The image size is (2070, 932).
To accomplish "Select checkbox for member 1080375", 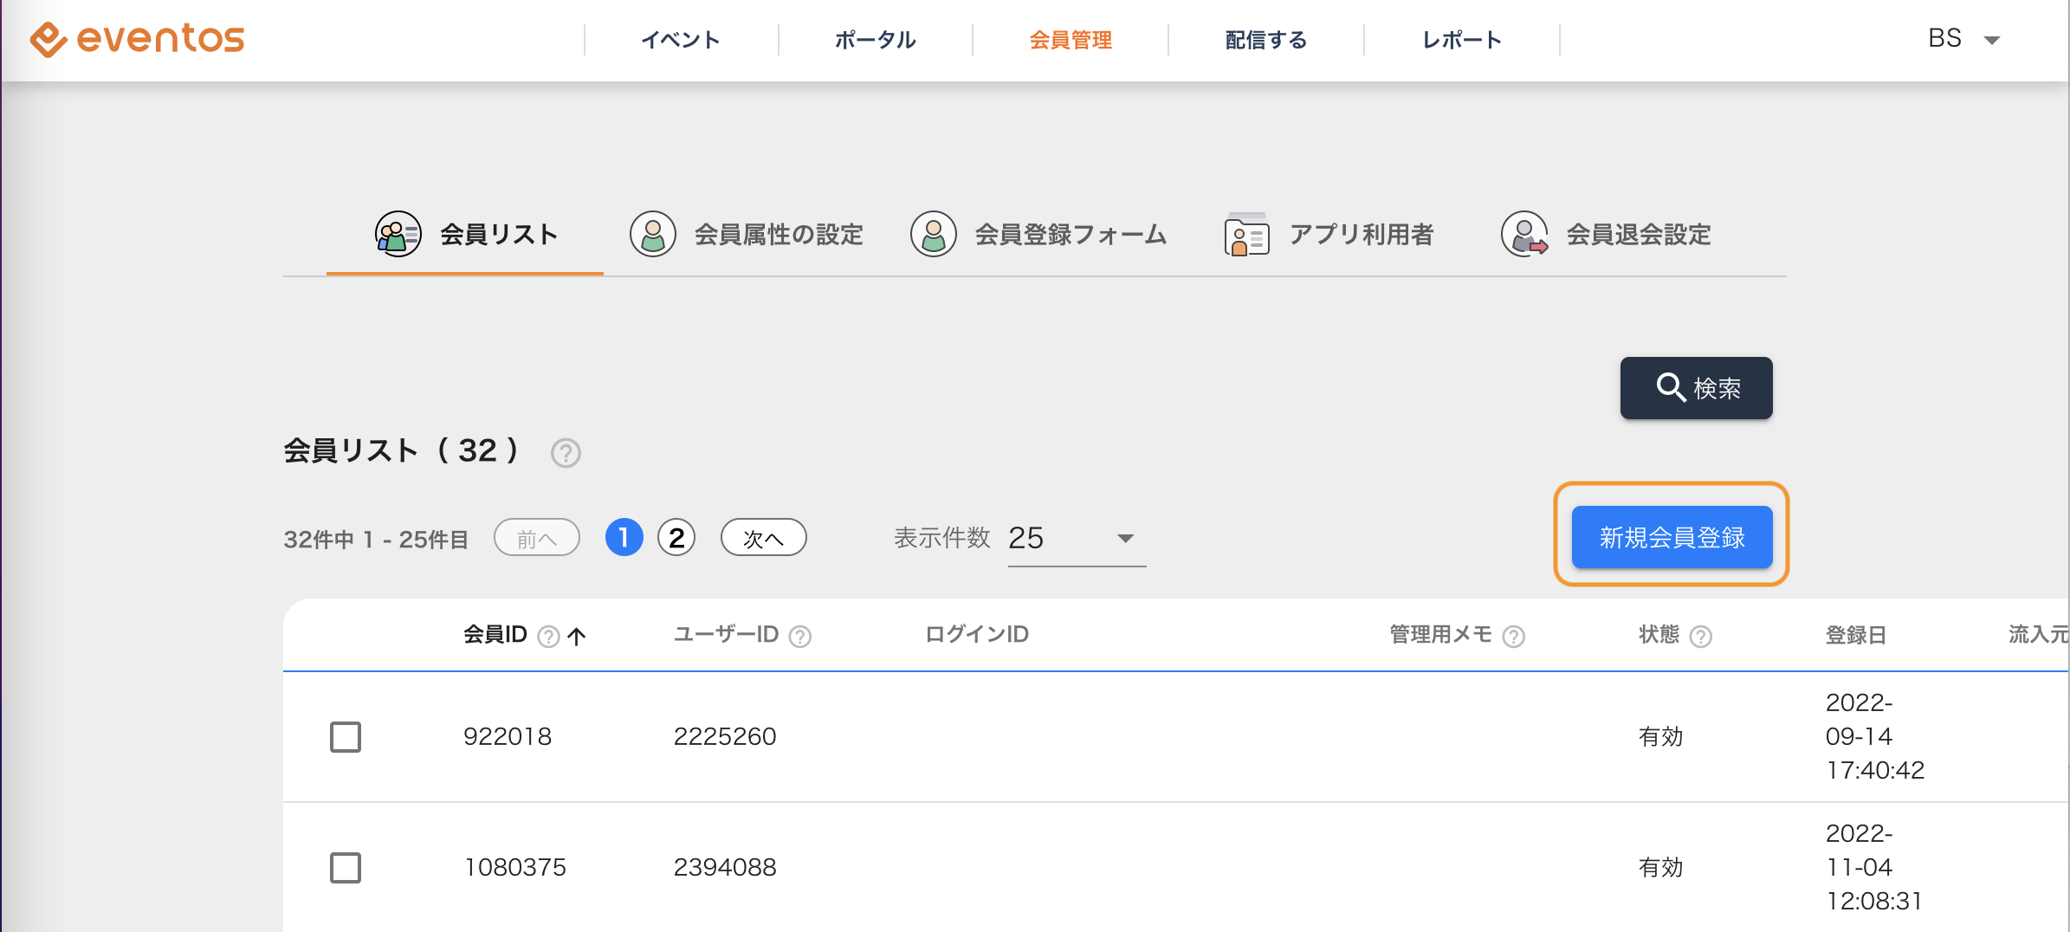I will point(346,868).
